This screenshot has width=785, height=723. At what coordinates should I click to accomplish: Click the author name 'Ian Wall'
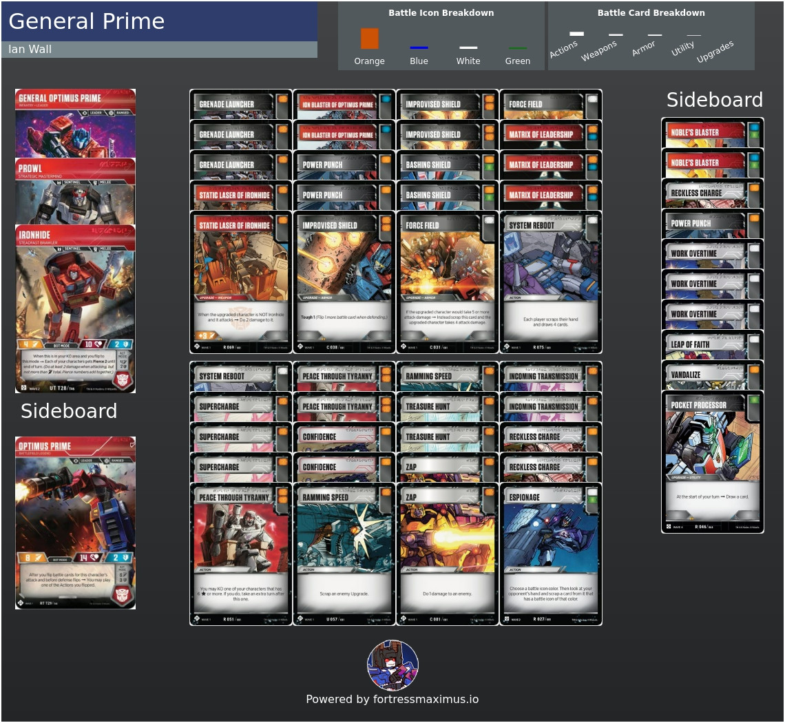point(30,49)
